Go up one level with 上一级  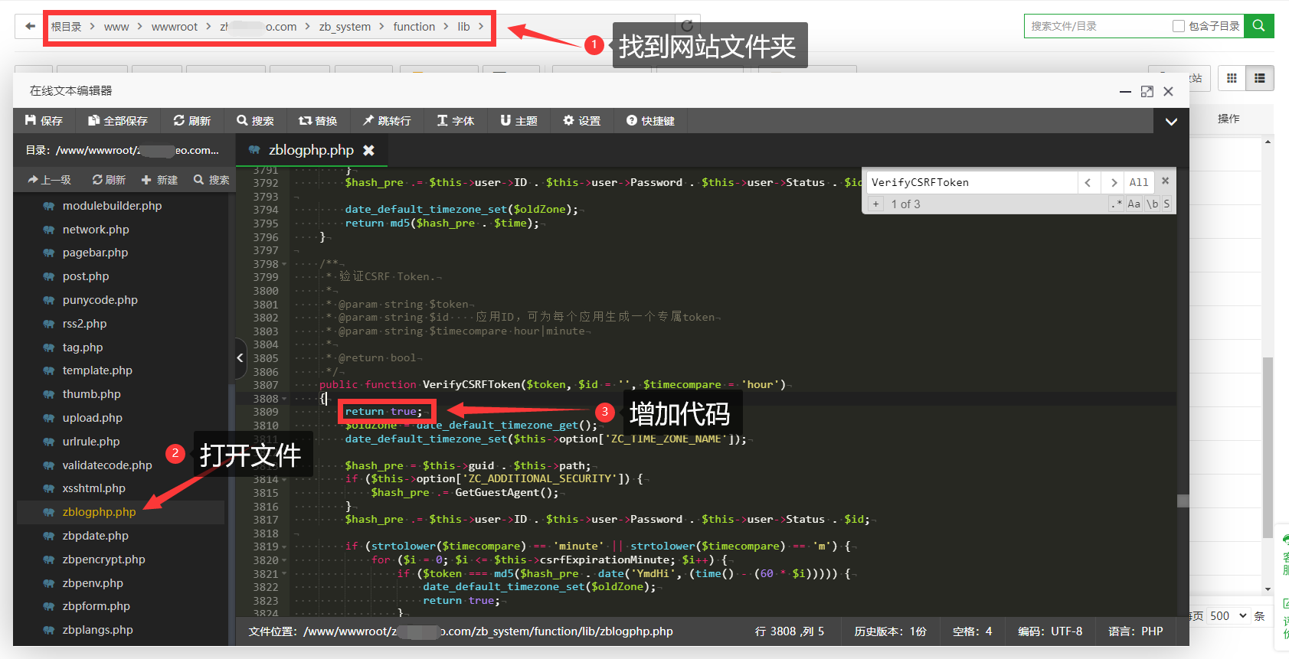point(50,180)
